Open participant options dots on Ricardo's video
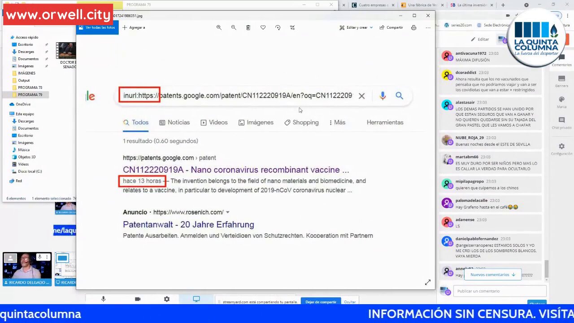574x323 pixels. point(47,257)
